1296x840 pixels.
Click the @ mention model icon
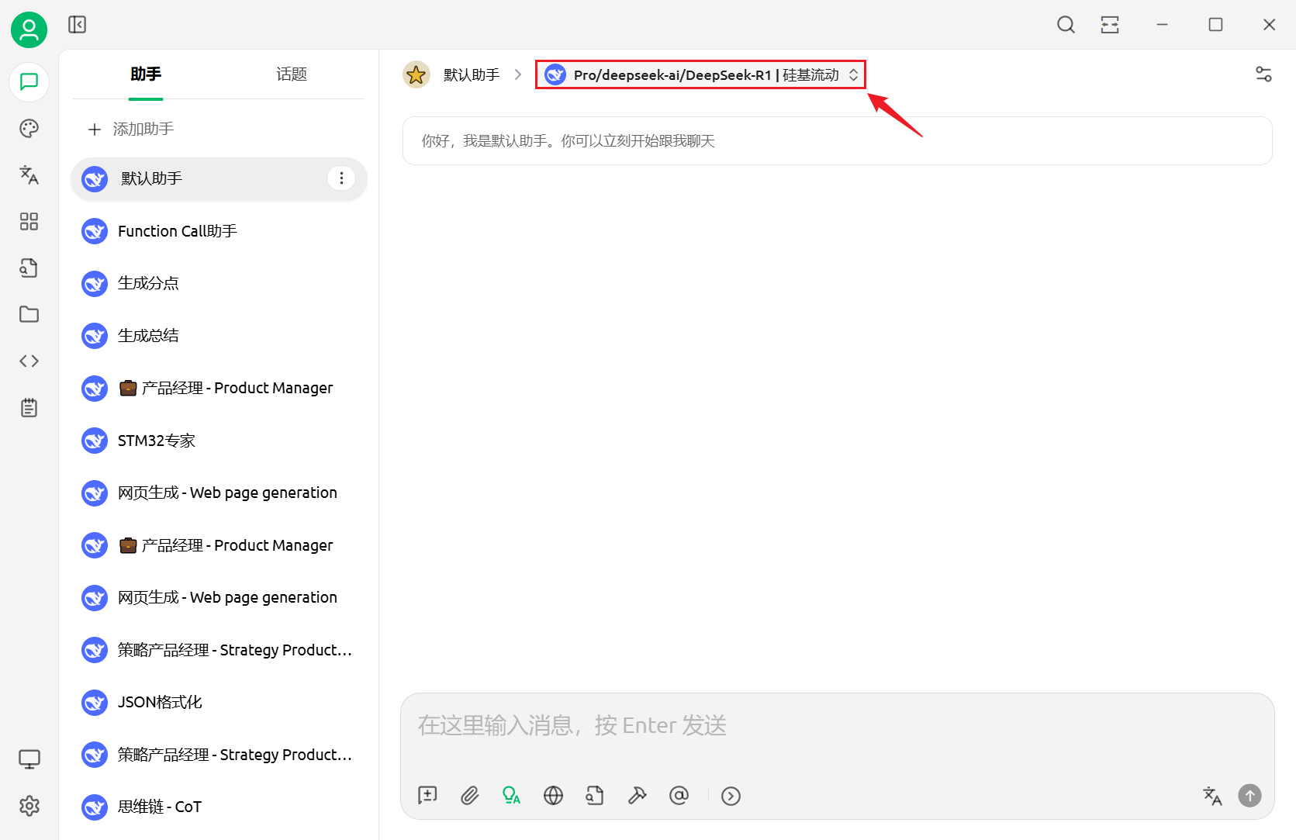(679, 796)
